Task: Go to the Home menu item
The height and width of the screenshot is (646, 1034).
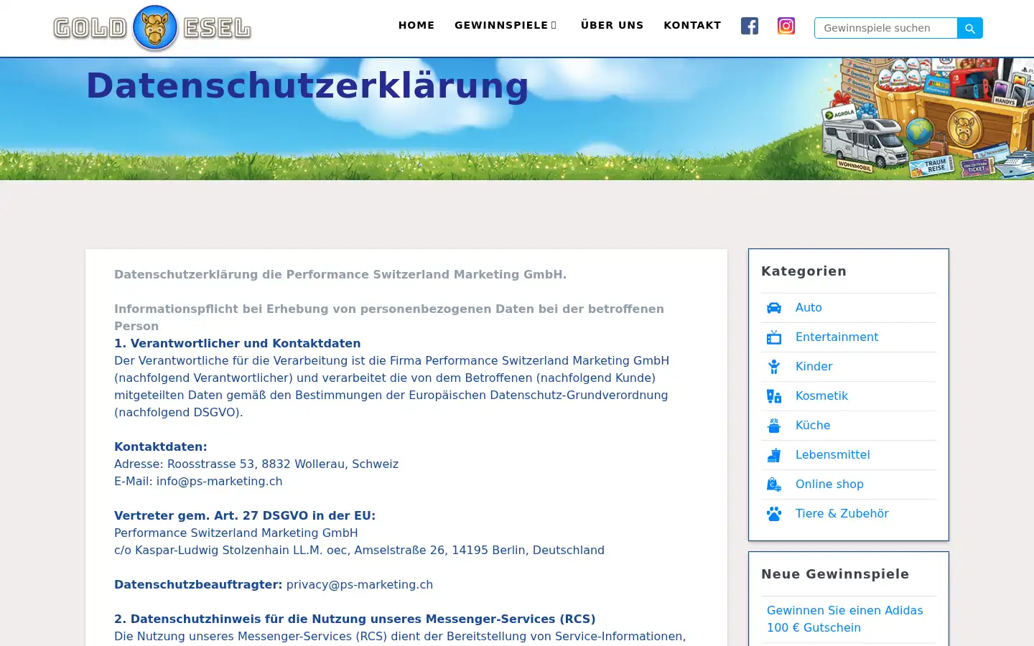Action: (416, 25)
